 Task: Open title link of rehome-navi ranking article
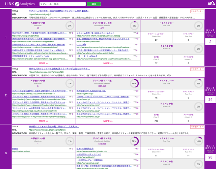[59, 69]
